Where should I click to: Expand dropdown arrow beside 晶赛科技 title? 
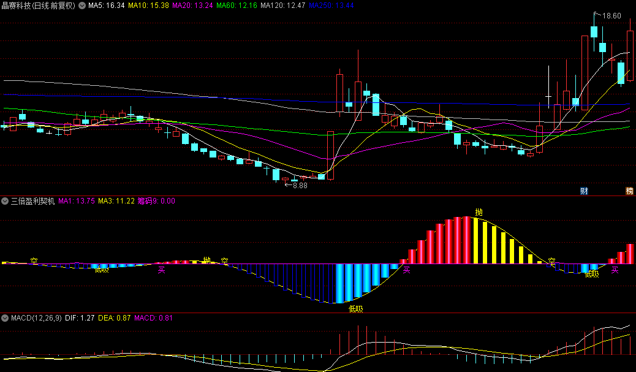[82, 6]
